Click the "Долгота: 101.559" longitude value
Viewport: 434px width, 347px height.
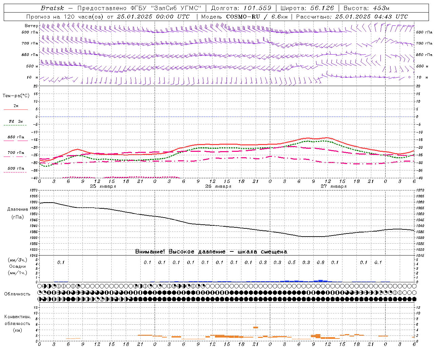pos(241,8)
